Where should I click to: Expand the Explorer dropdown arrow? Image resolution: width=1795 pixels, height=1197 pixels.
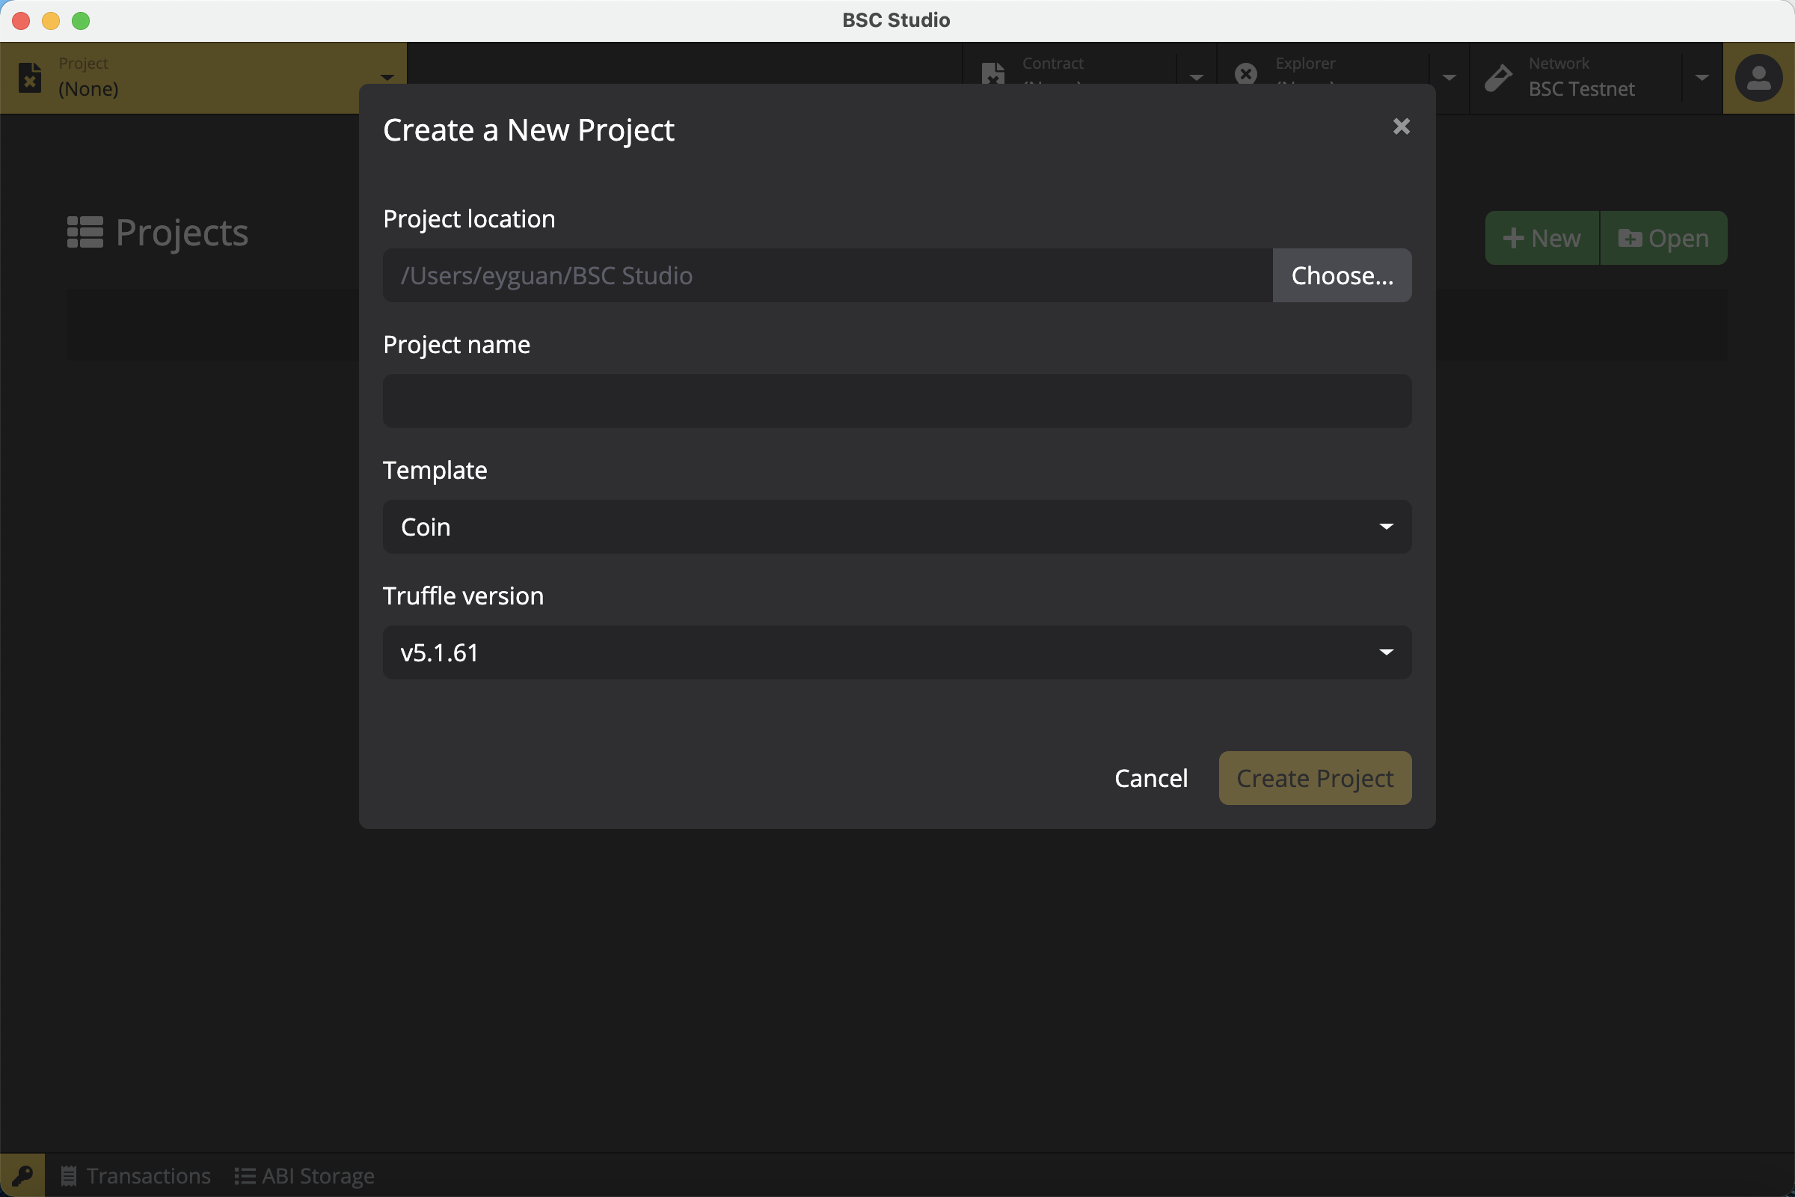(x=1449, y=77)
